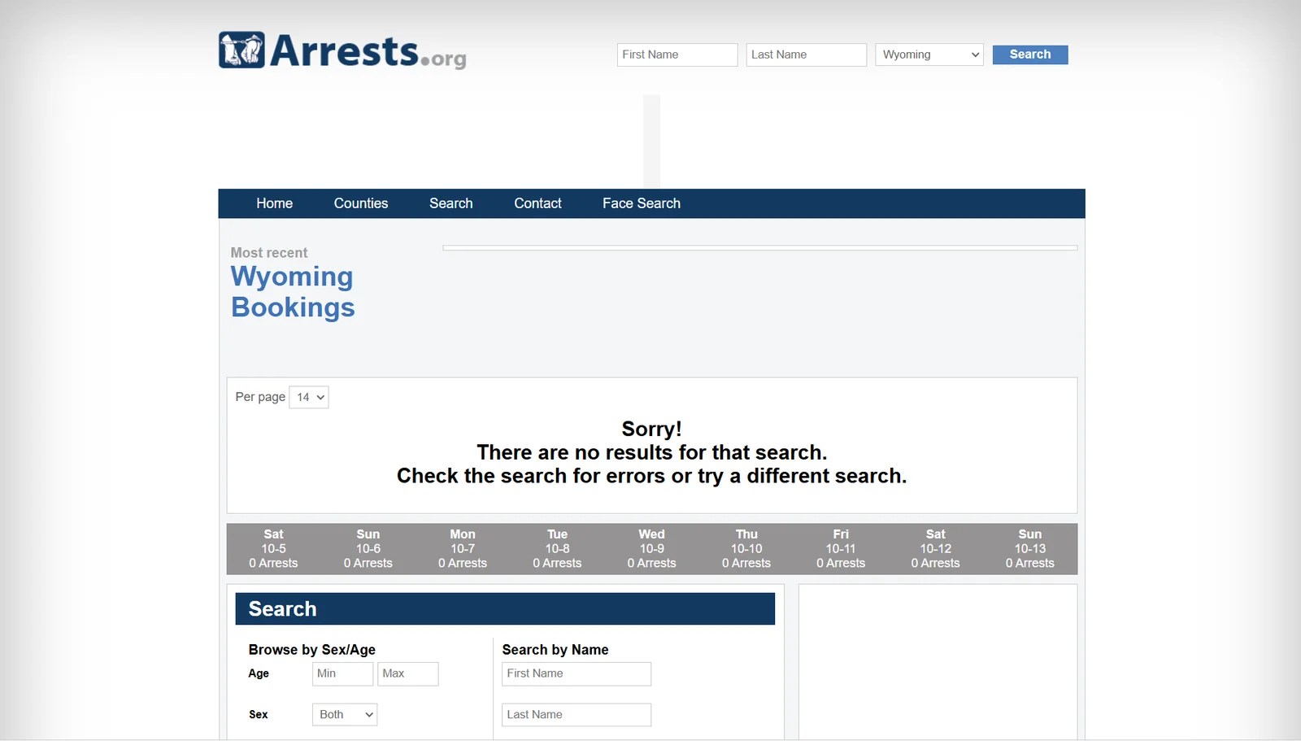Go to the Home menu item
Image resolution: width=1301 pixels, height=741 pixels.
[x=274, y=203]
